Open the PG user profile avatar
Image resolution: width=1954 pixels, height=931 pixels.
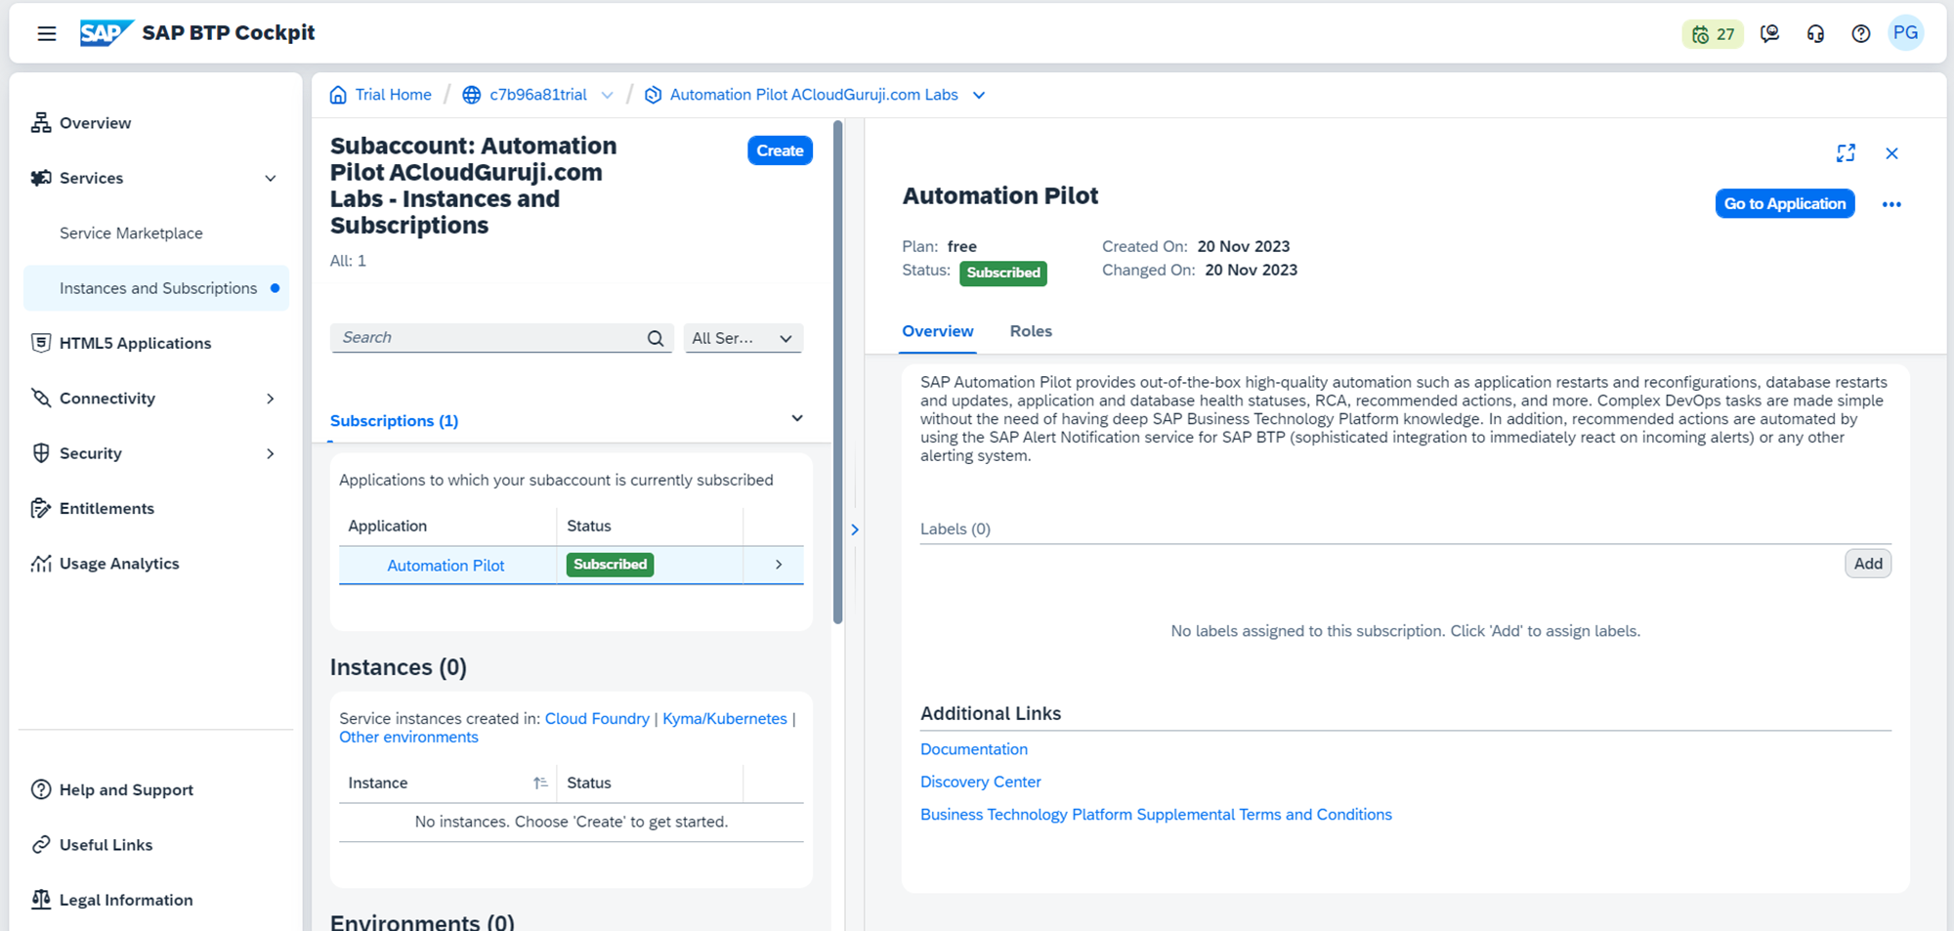coord(1905,33)
